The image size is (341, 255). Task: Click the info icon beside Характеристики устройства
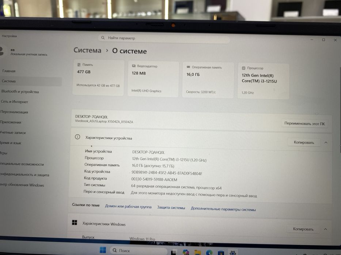(77, 137)
